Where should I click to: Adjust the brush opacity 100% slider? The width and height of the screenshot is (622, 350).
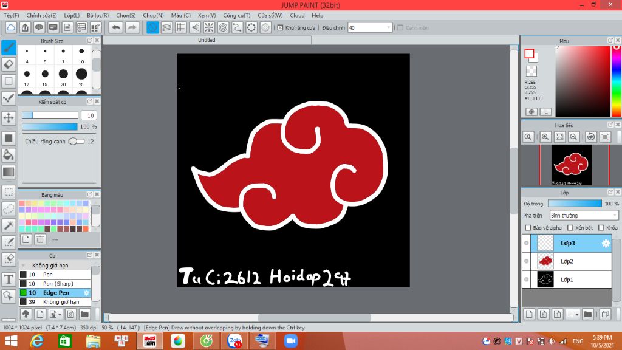(50, 126)
